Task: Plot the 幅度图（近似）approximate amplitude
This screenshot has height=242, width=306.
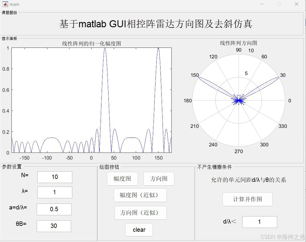Action: point(140,195)
